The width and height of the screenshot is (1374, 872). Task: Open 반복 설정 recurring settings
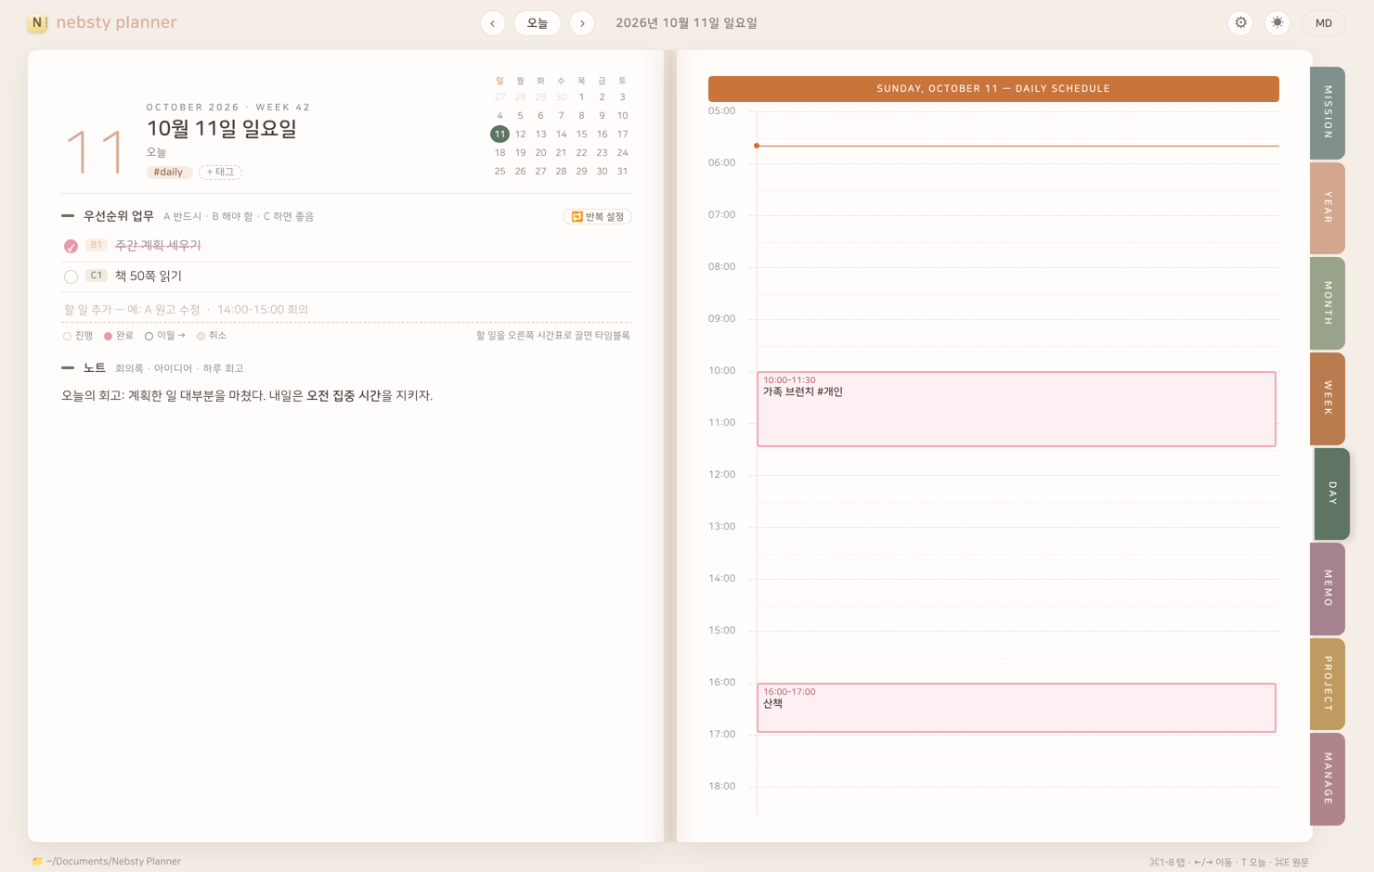coord(597,216)
